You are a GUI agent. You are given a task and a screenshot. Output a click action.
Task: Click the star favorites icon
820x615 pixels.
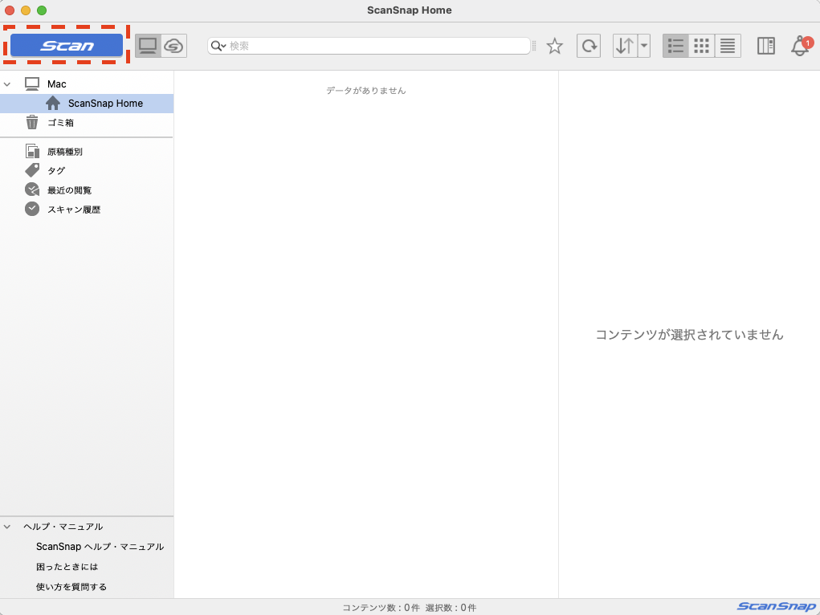click(x=554, y=46)
